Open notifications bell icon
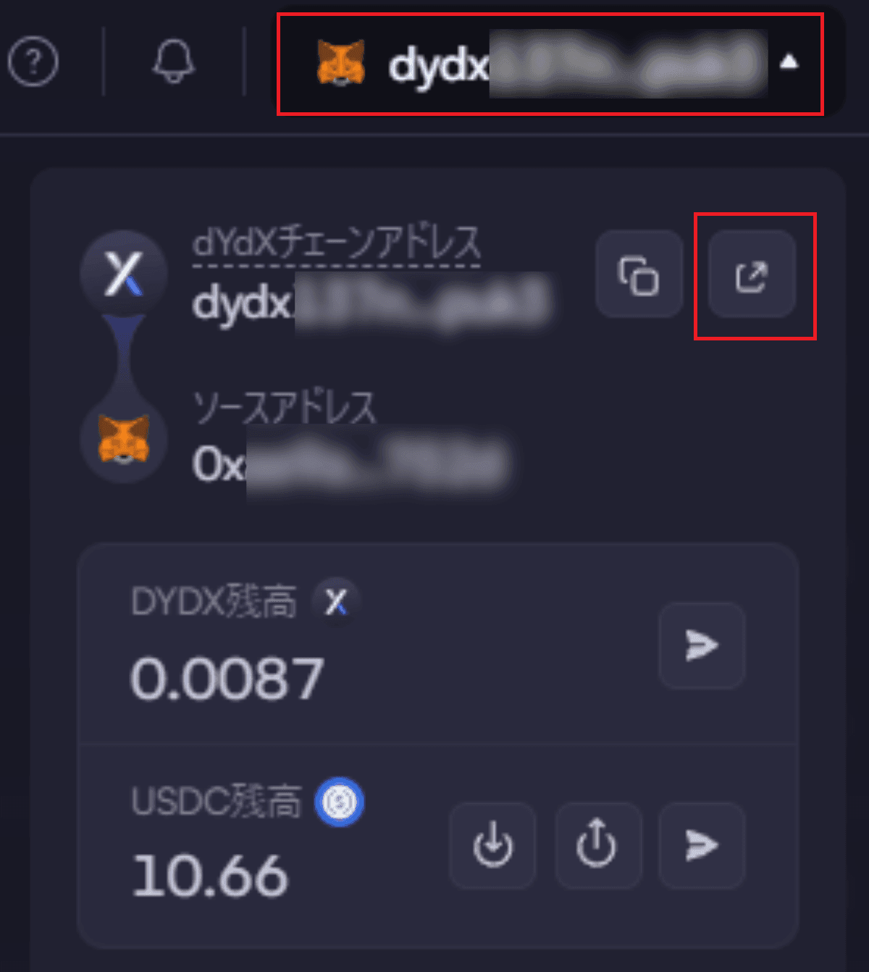869x972 pixels. tap(174, 62)
